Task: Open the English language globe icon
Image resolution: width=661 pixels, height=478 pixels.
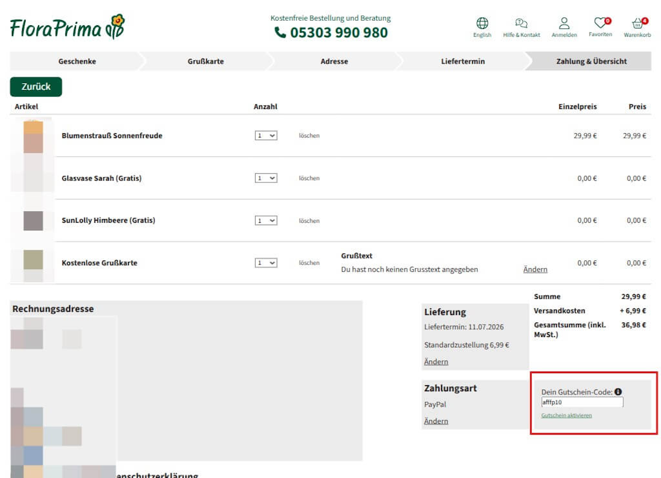Action: tap(482, 23)
